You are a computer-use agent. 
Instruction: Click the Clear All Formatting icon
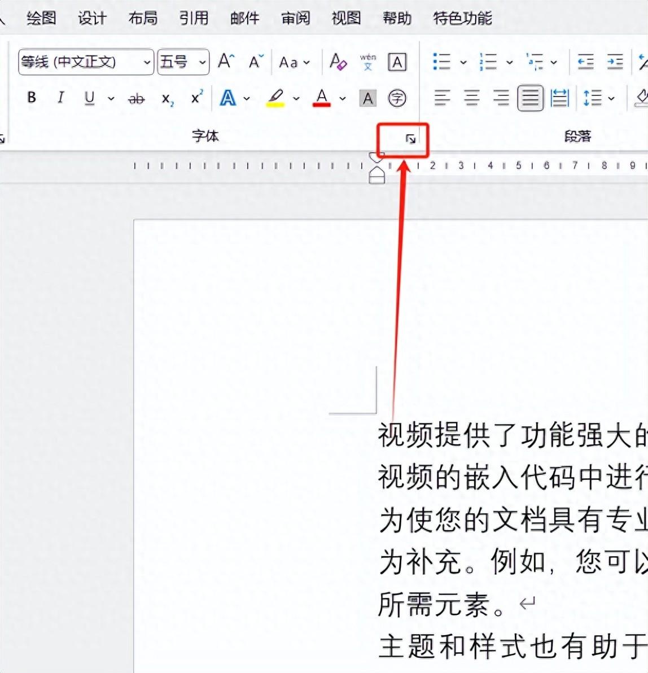[338, 62]
